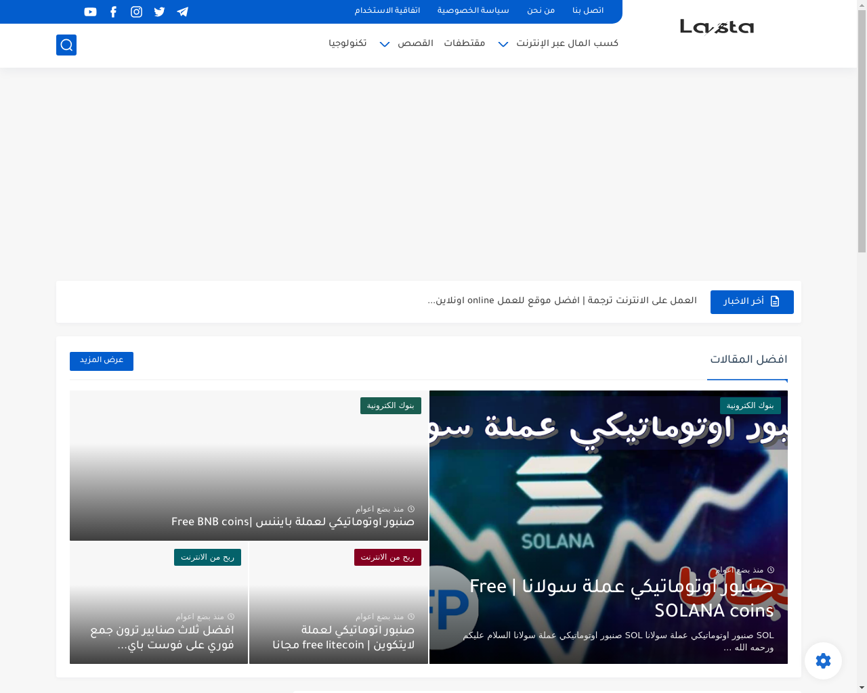Go to اتصل بنا page
Image resolution: width=867 pixels, height=693 pixels.
(588, 11)
